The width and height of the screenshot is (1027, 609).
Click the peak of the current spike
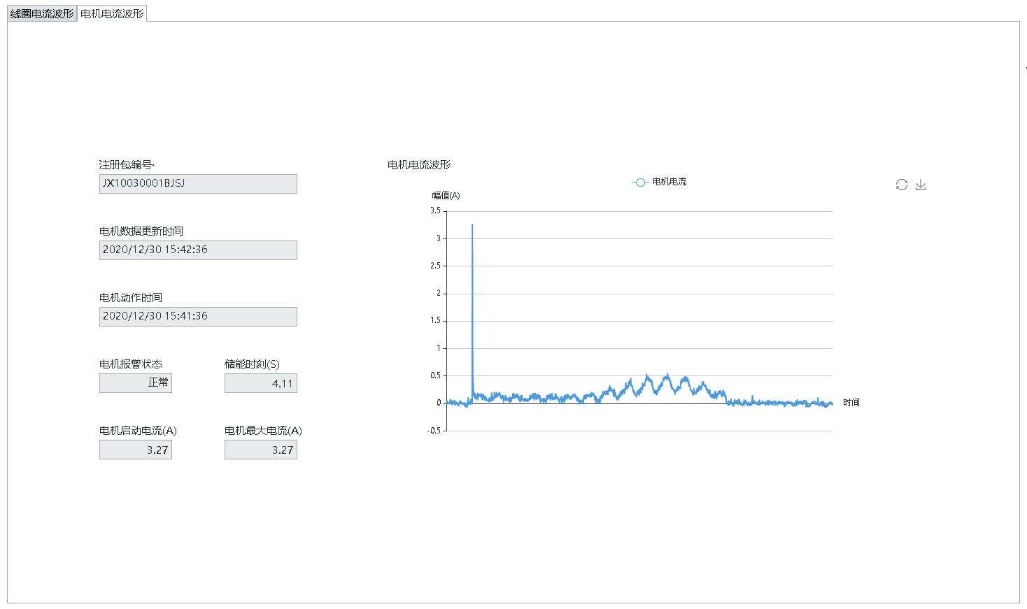point(472,225)
